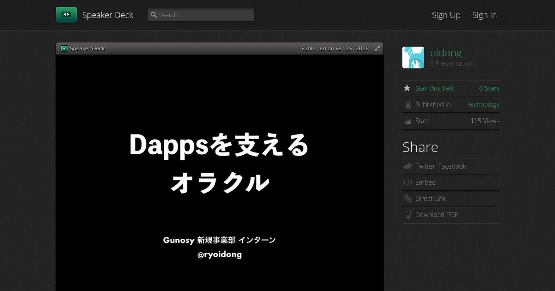Open the Speaker Deck home text link
Screen dimensions: 555x291
click(x=108, y=15)
